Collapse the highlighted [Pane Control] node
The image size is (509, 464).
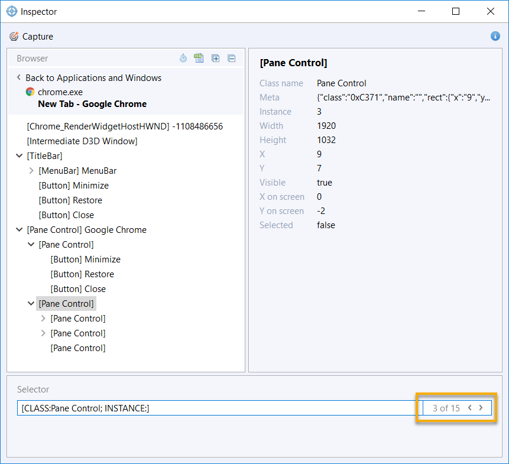coord(31,303)
